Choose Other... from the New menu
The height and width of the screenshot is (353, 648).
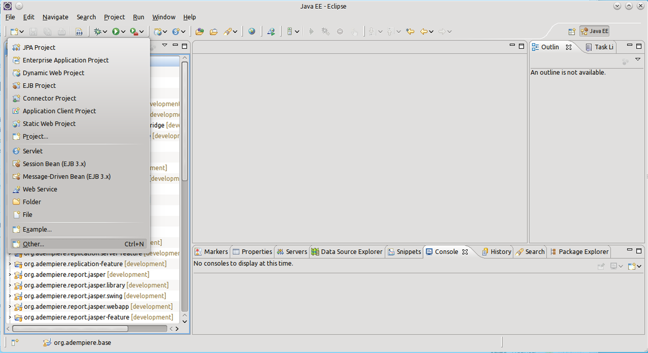[x=33, y=244]
